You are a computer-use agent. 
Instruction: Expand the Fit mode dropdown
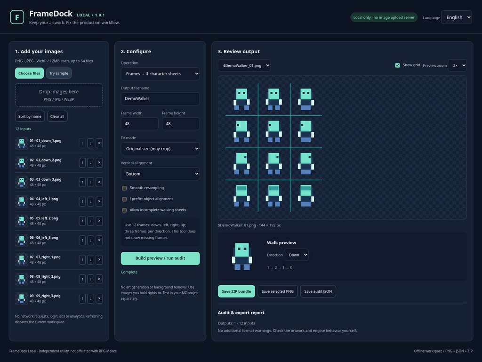pos(160,149)
